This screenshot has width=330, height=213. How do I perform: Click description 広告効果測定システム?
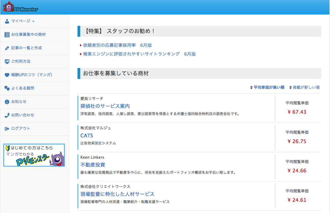[98, 143]
